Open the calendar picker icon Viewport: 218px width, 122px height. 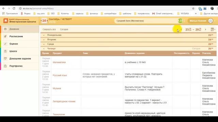click(x=212, y=29)
